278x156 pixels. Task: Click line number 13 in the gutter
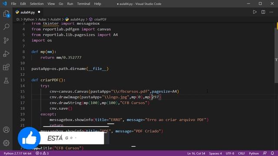click(x=22, y=80)
